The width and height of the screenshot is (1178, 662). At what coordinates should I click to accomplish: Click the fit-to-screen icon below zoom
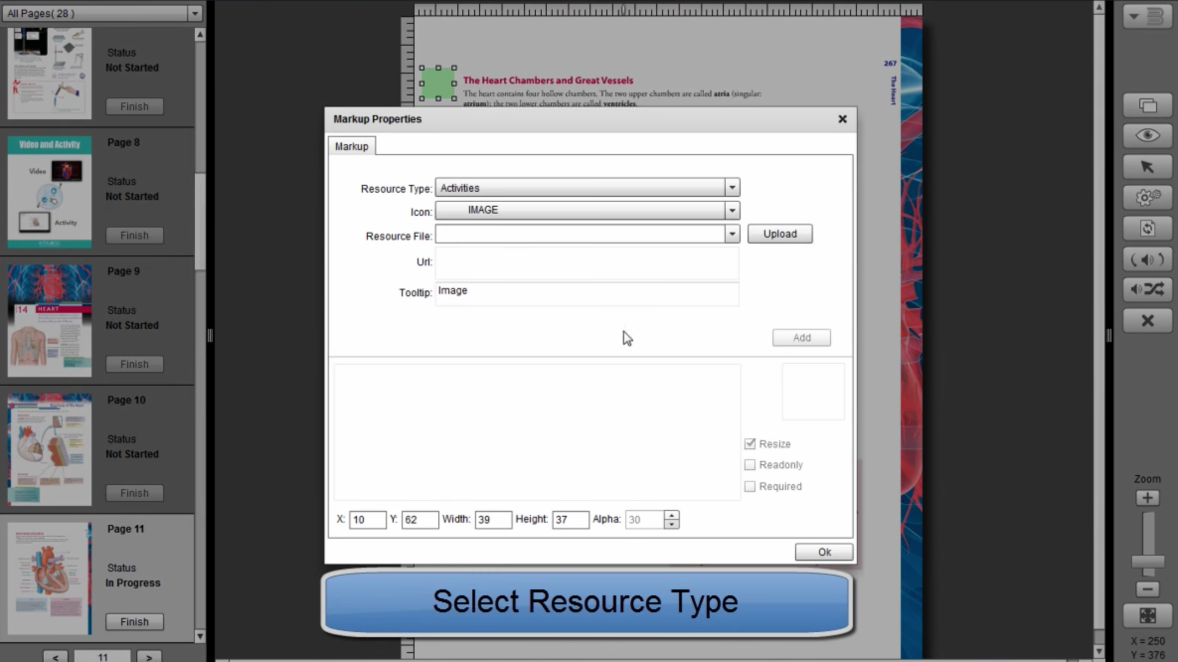coord(1147,616)
